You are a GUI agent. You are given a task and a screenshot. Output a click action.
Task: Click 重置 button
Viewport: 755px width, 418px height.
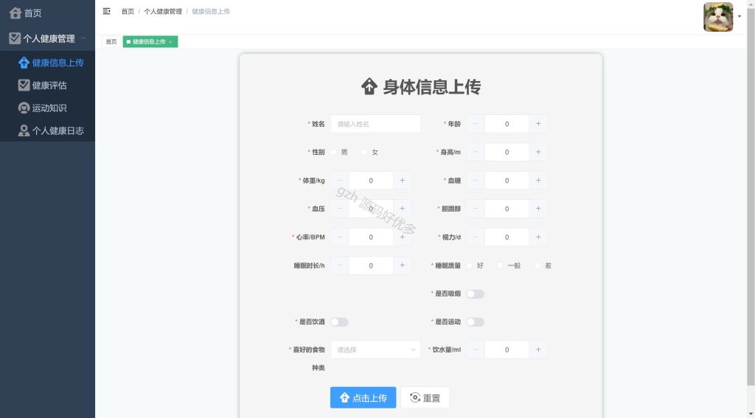(425, 398)
